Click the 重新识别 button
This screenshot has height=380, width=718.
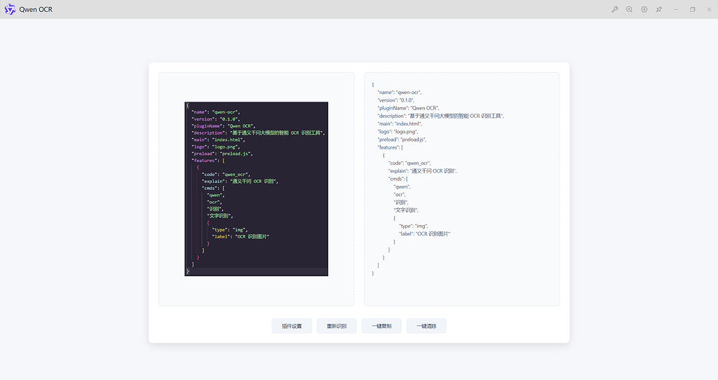(337, 326)
